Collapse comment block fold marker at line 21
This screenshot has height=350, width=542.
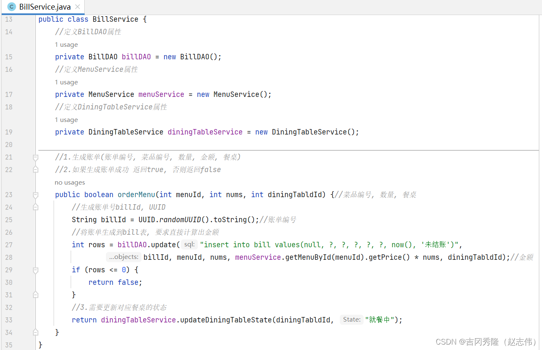[35, 157]
